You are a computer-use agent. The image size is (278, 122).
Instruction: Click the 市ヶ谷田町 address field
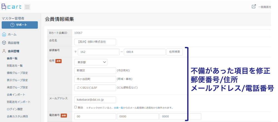pos(95,79)
